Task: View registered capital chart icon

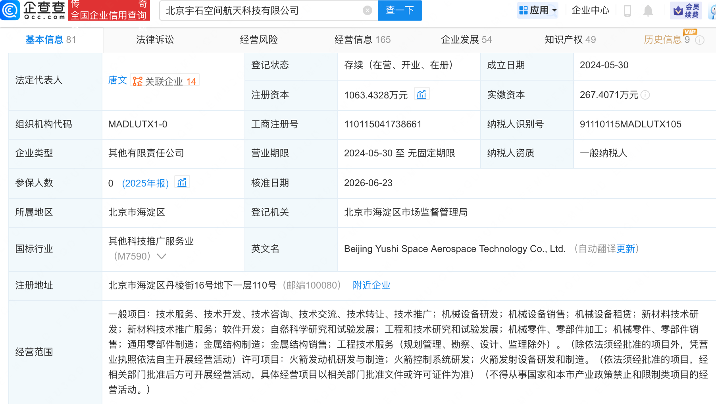Action: click(422, 94)
